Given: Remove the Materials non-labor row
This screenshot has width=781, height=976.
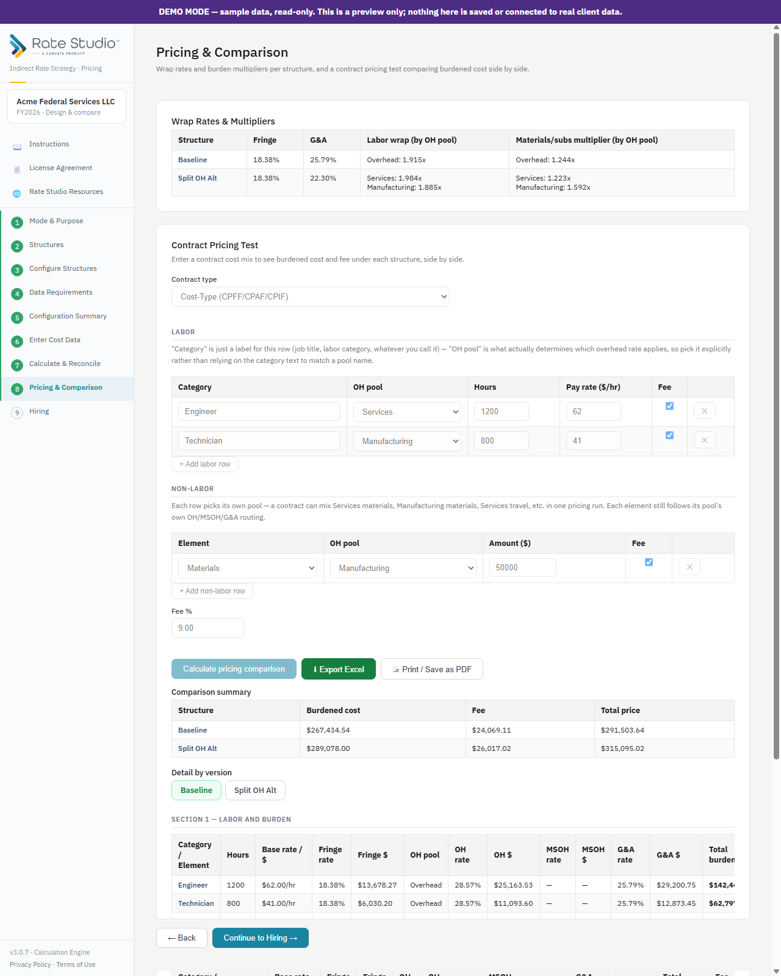Looking at the screenshot, I should [x=689, y=567].
